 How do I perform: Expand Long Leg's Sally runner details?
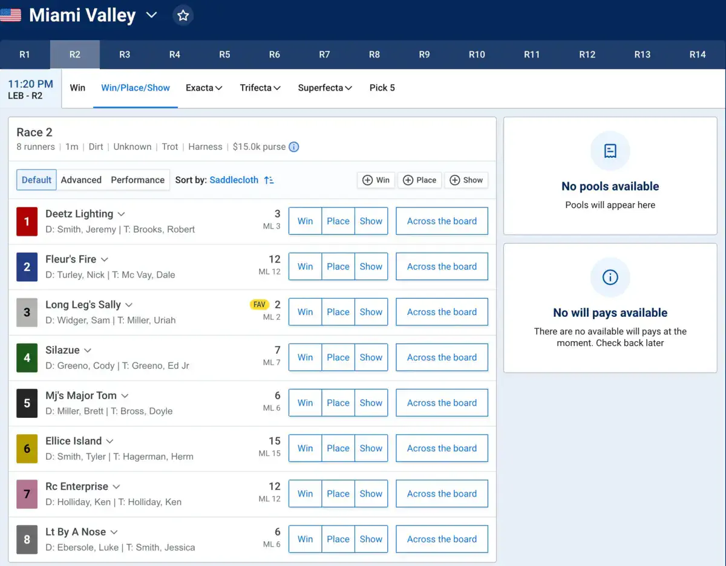128,305
